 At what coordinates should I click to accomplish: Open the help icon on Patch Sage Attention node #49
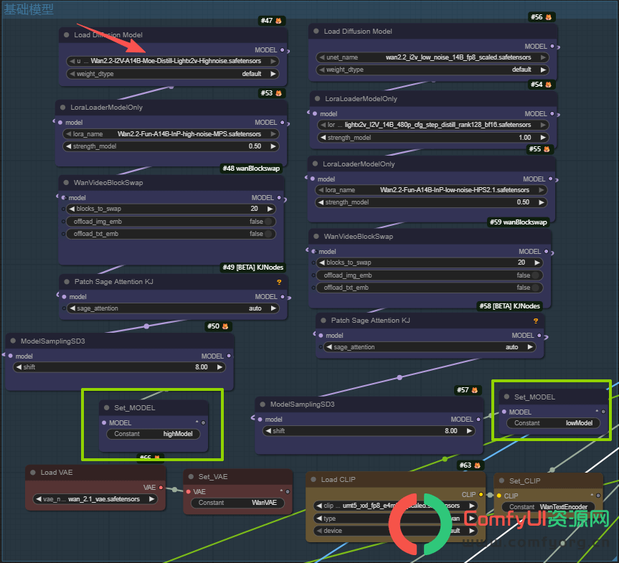pos(279,282)
